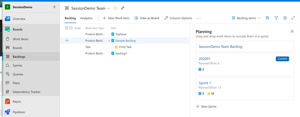This screenshot has width=300, height=117.
Task: Click the Title column header
Action: tap(113, 28)
